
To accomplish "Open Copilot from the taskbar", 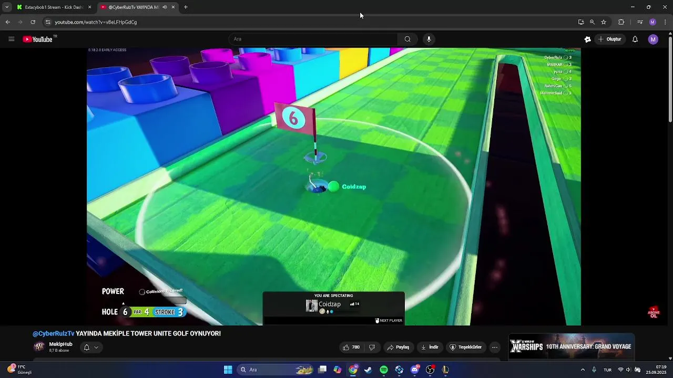I will point(338,370).
